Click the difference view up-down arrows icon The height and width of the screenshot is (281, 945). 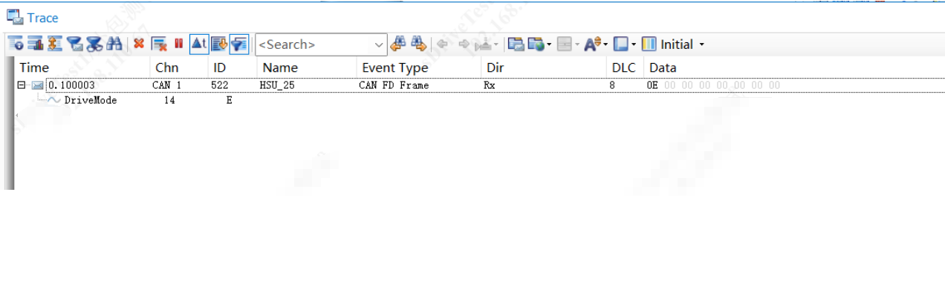point(54,44)
